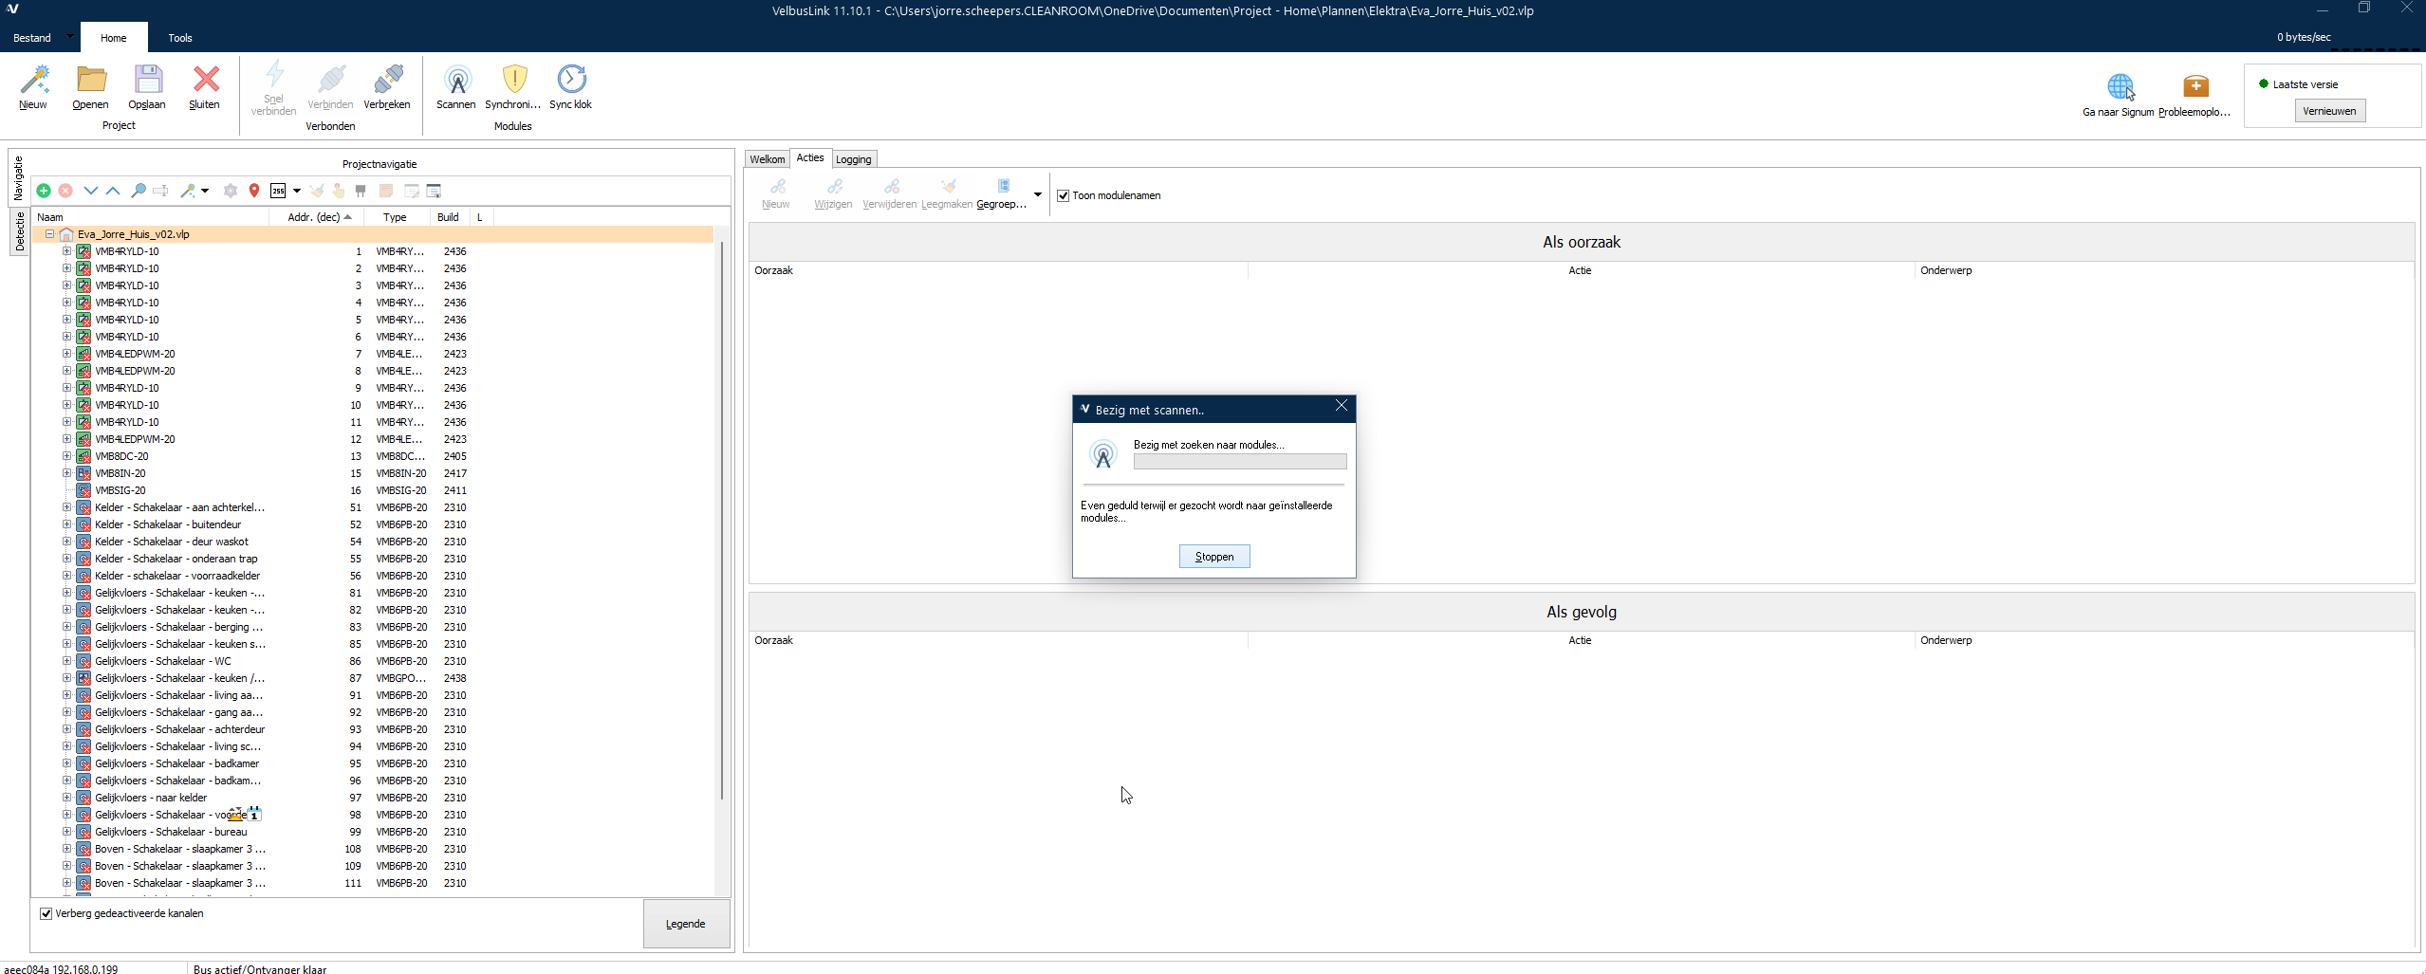Click the red location pin icon
The image size is (2426, 974).
pos(254,191)
